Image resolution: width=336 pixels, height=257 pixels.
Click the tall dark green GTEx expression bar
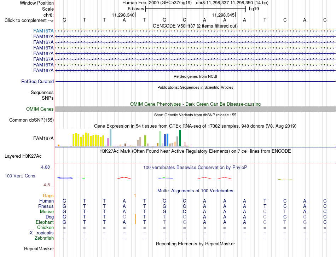click(x=180, y=138)
